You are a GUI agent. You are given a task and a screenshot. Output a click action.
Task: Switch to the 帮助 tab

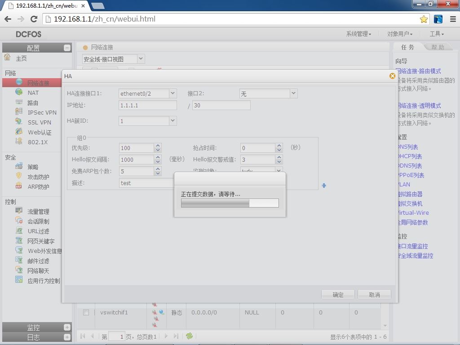[438, 47]
